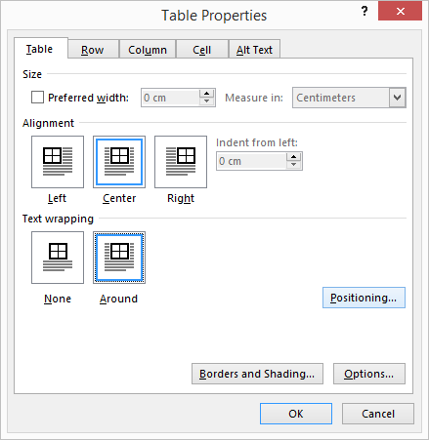Select the Center alignment icon
The image size is (429, 440).
coord(119,162)
